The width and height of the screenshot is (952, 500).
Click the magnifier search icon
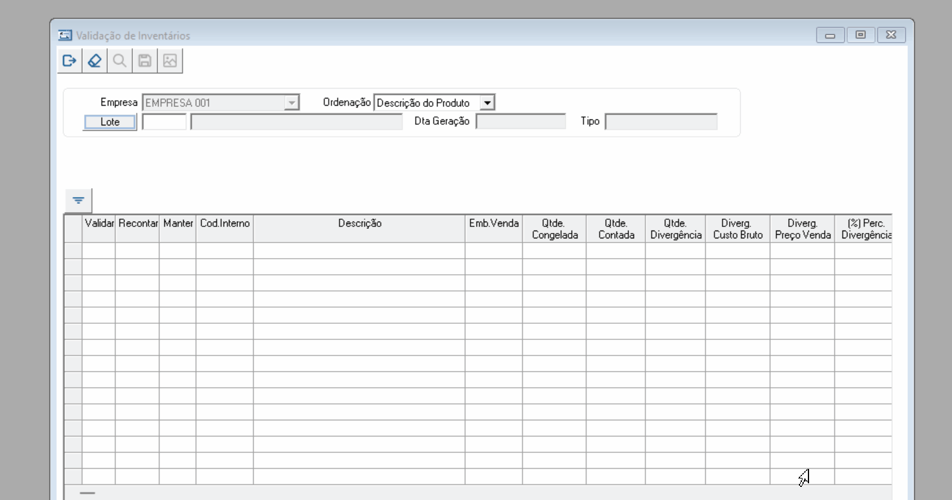pos(120,60)
